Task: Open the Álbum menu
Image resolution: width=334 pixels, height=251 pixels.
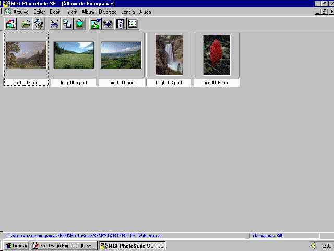Action: click(88, 12)
